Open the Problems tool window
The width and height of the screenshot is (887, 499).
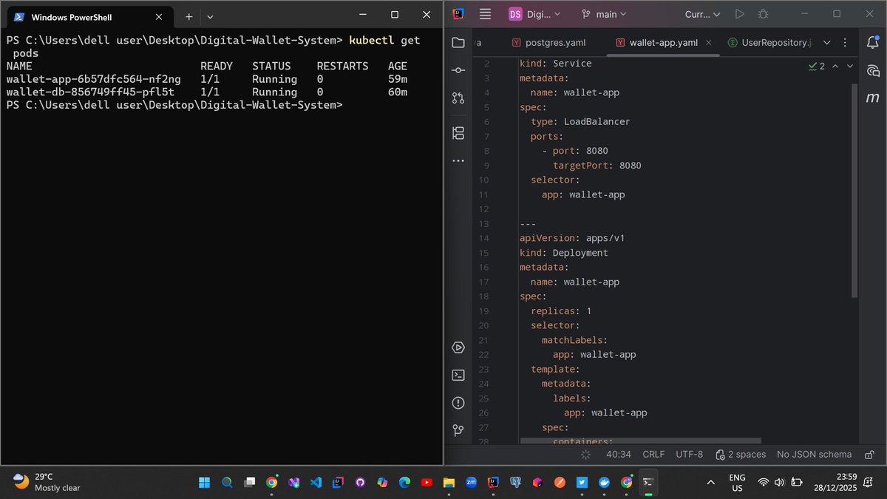(458, 403)
